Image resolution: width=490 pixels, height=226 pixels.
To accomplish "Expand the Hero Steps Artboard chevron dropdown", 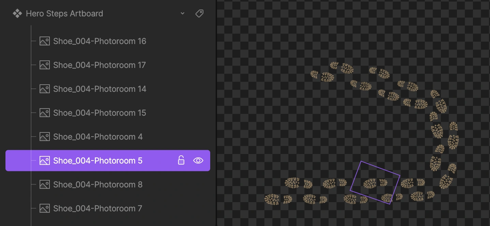I will 183,14.
